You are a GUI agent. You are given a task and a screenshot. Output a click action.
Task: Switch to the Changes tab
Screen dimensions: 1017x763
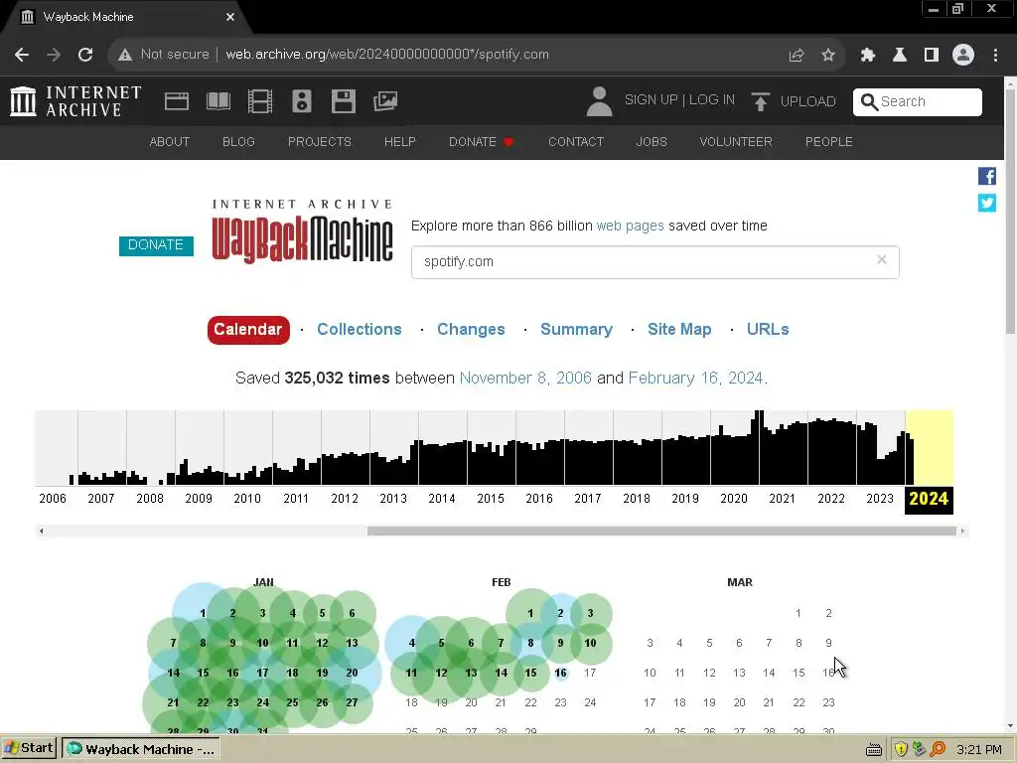(471, 330)
